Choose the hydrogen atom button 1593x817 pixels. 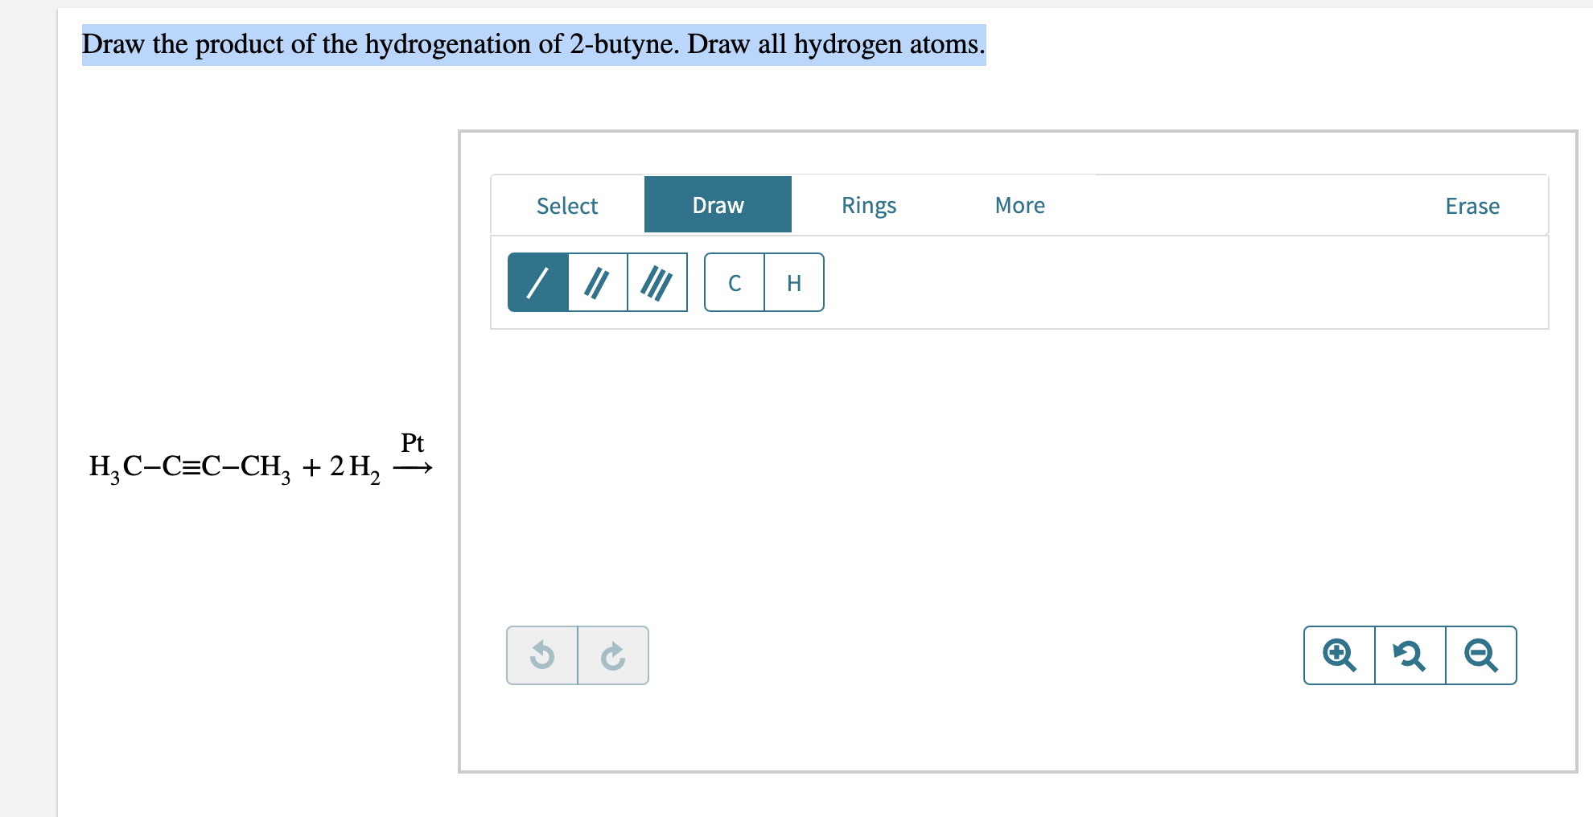[x=794, y=282]
